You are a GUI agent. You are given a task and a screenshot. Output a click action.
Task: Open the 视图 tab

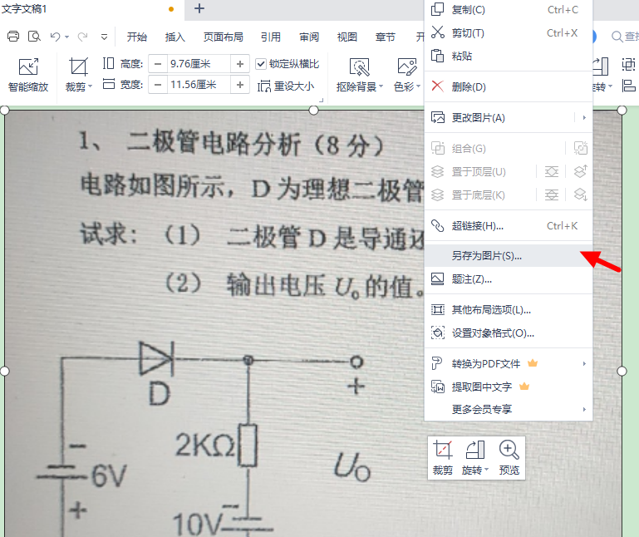347,37
